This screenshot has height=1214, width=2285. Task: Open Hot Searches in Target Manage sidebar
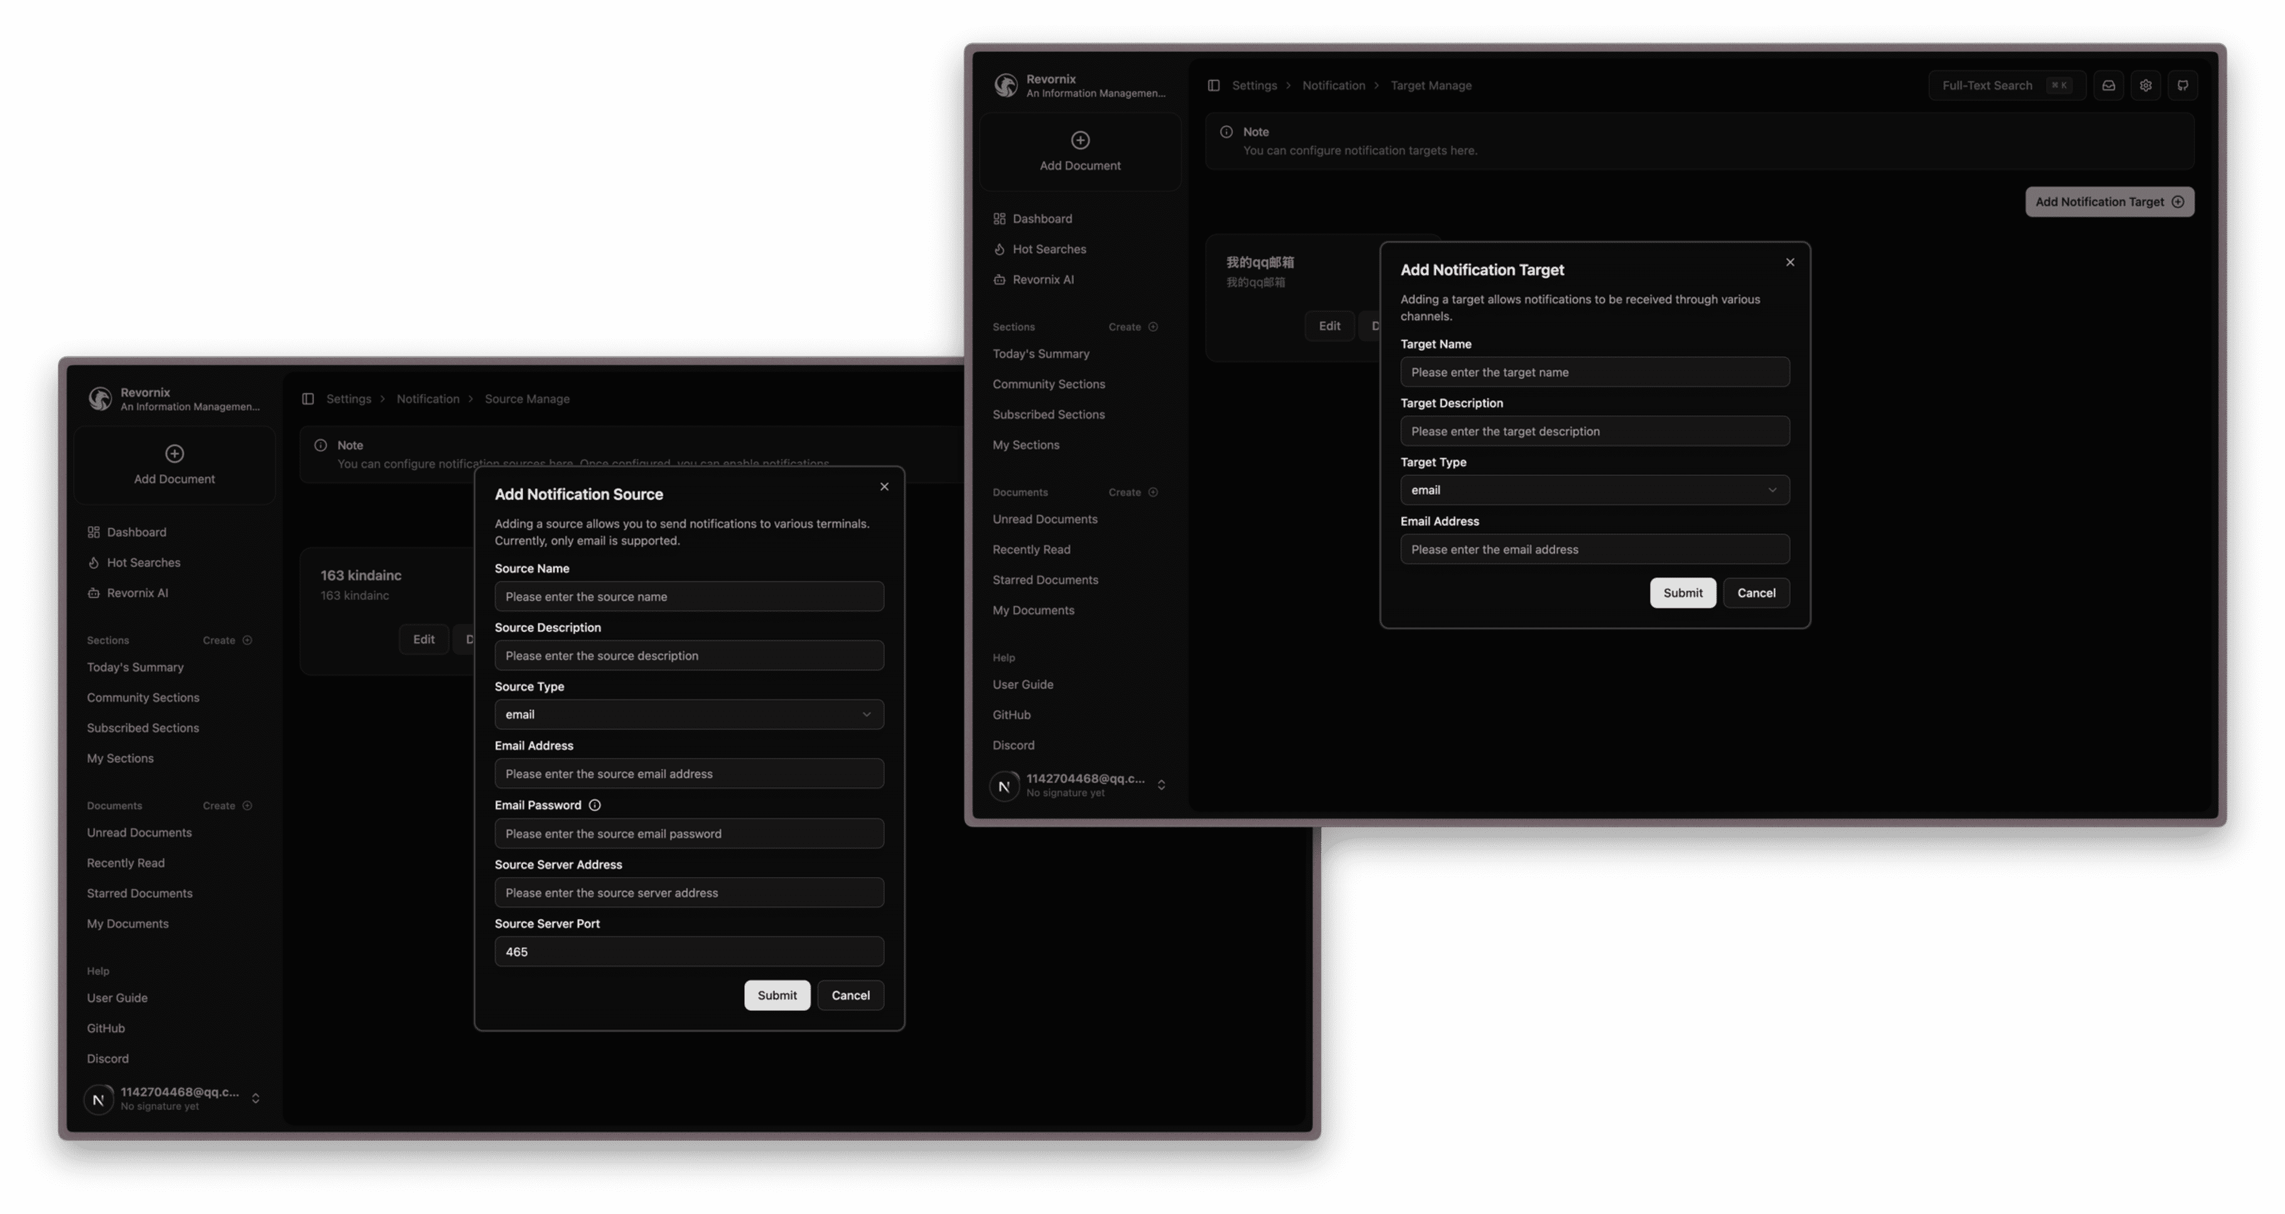(1049, 249)
